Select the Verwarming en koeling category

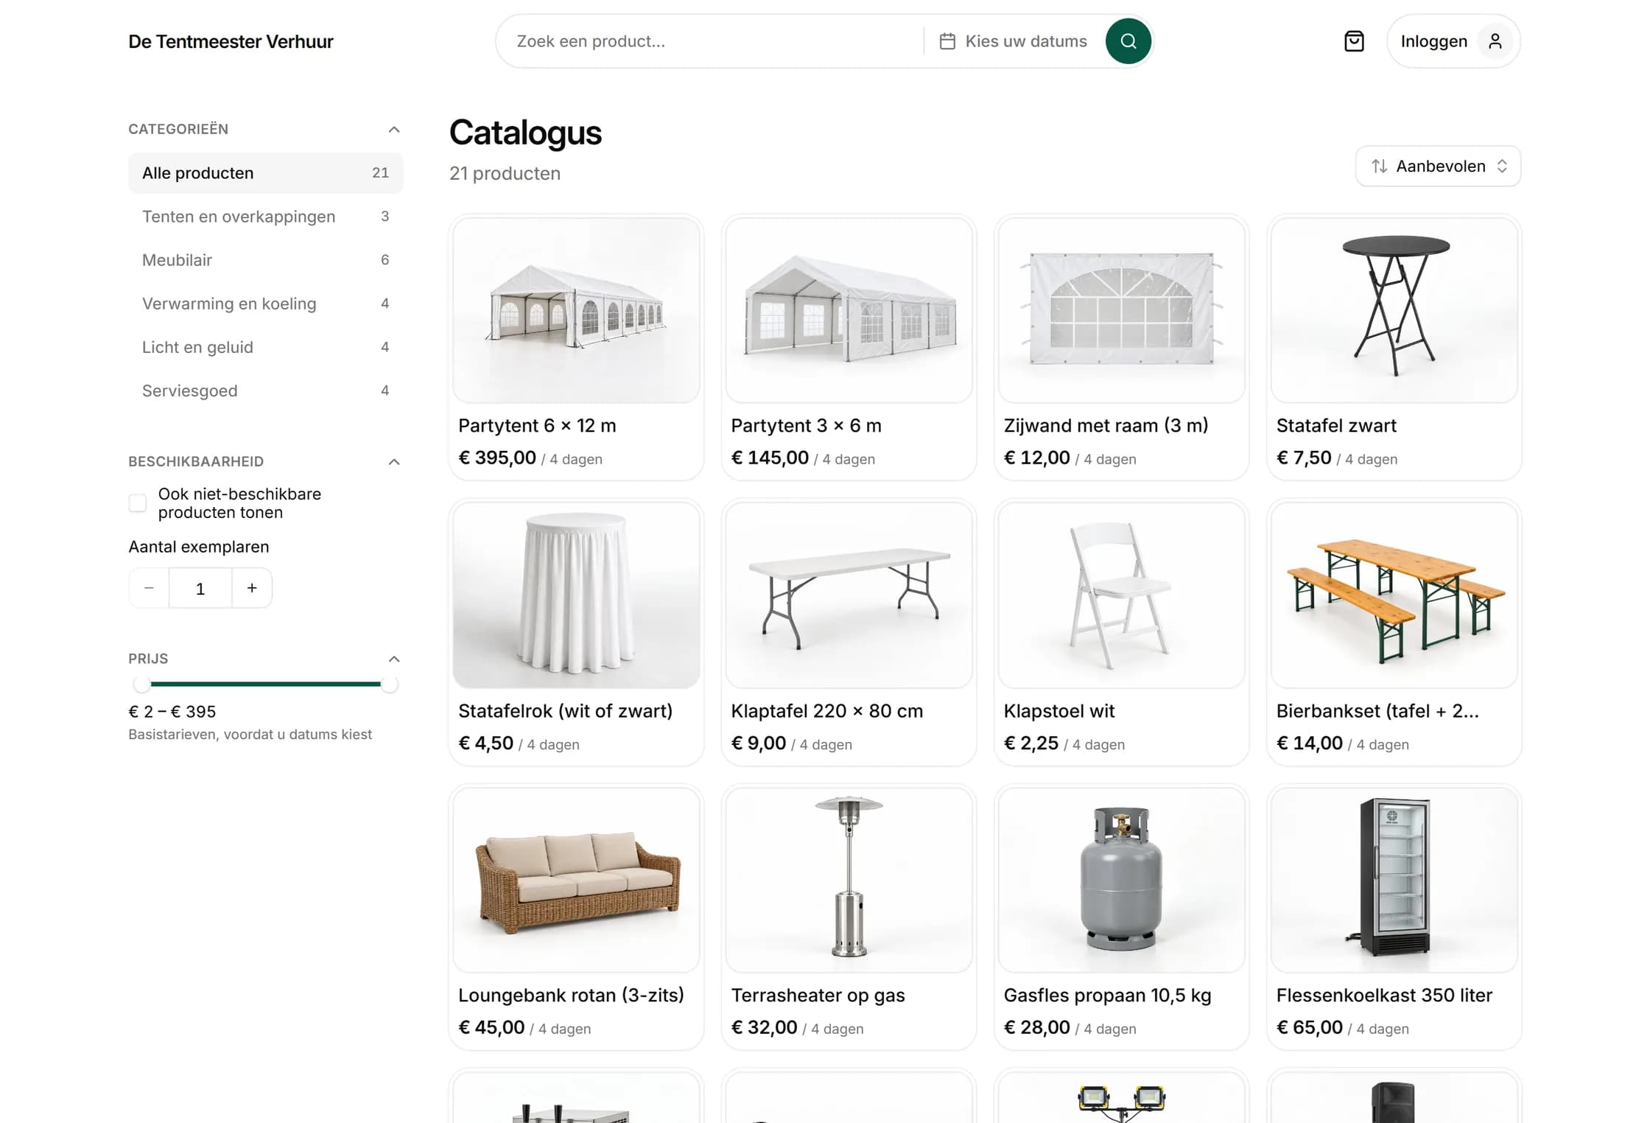pos(266,304)
